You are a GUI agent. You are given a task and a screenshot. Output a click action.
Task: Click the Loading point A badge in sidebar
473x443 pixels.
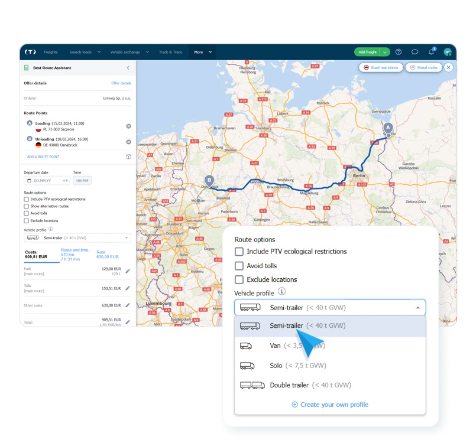pyautogui.click(x=30, y=123)
